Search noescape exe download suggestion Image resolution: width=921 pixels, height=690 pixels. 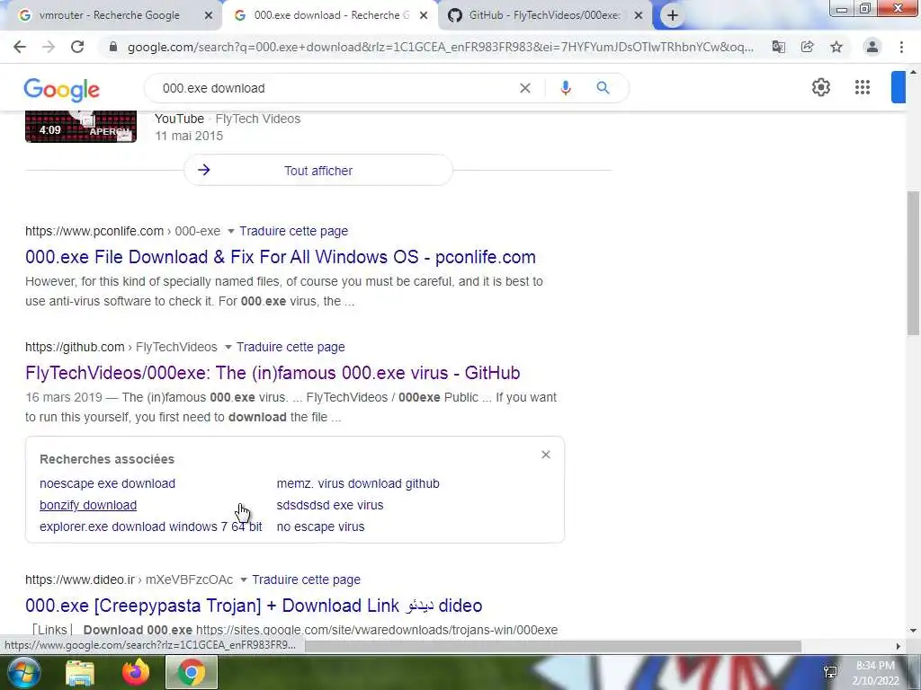(x=108, y=483)
